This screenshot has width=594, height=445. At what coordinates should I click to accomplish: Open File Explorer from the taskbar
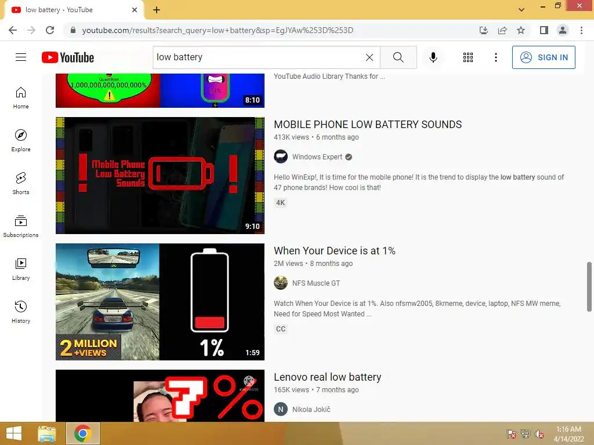click(46, 433)
